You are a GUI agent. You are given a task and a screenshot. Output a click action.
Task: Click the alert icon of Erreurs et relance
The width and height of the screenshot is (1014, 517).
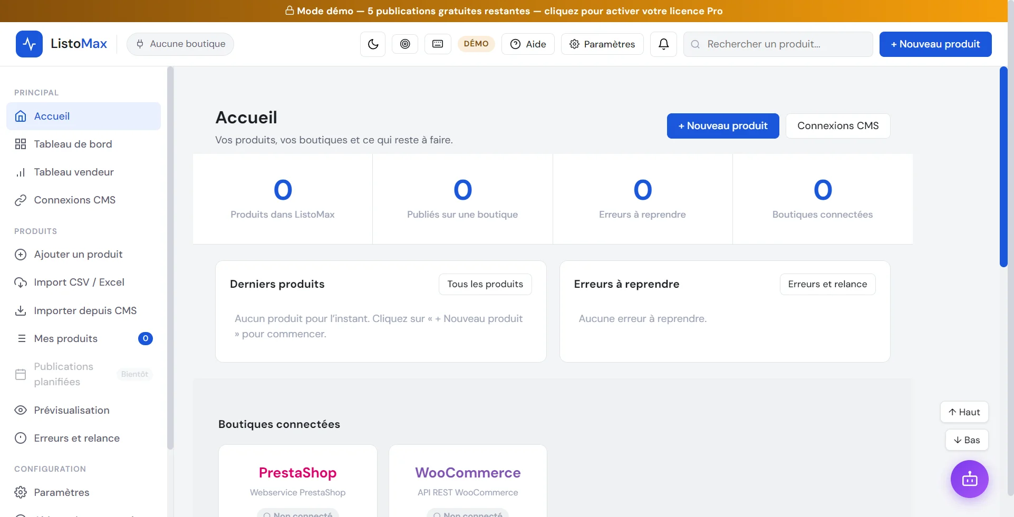21,438
